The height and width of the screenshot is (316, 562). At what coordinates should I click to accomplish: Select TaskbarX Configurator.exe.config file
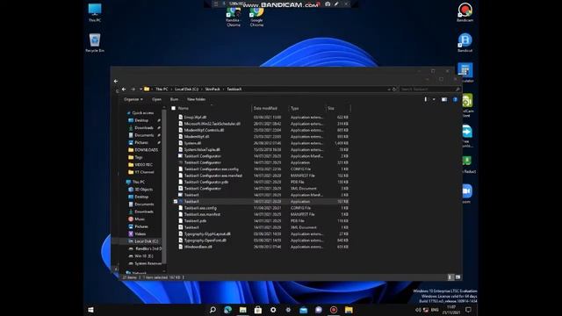click(x=211, y=169)
